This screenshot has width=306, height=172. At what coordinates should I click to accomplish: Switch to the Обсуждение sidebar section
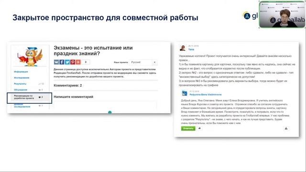tap(21, 90)
